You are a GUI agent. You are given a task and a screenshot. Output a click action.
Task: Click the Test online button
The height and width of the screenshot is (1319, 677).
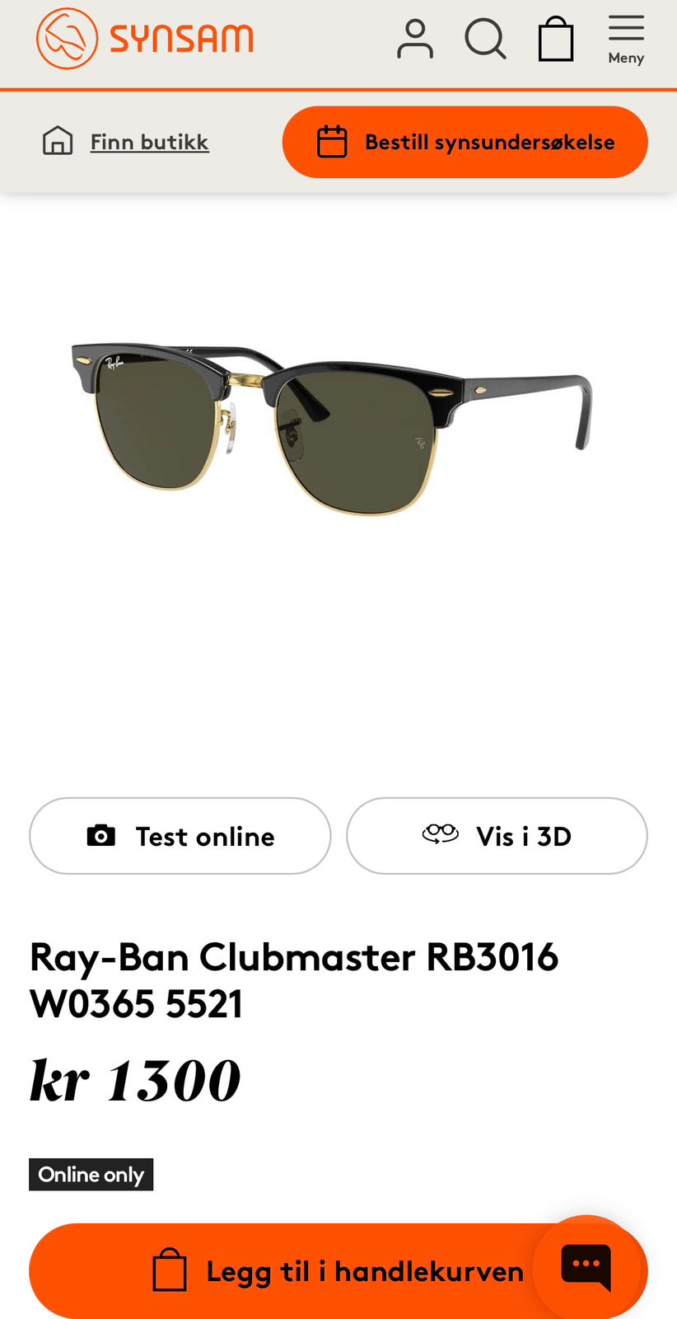click(x=180, y=836)
